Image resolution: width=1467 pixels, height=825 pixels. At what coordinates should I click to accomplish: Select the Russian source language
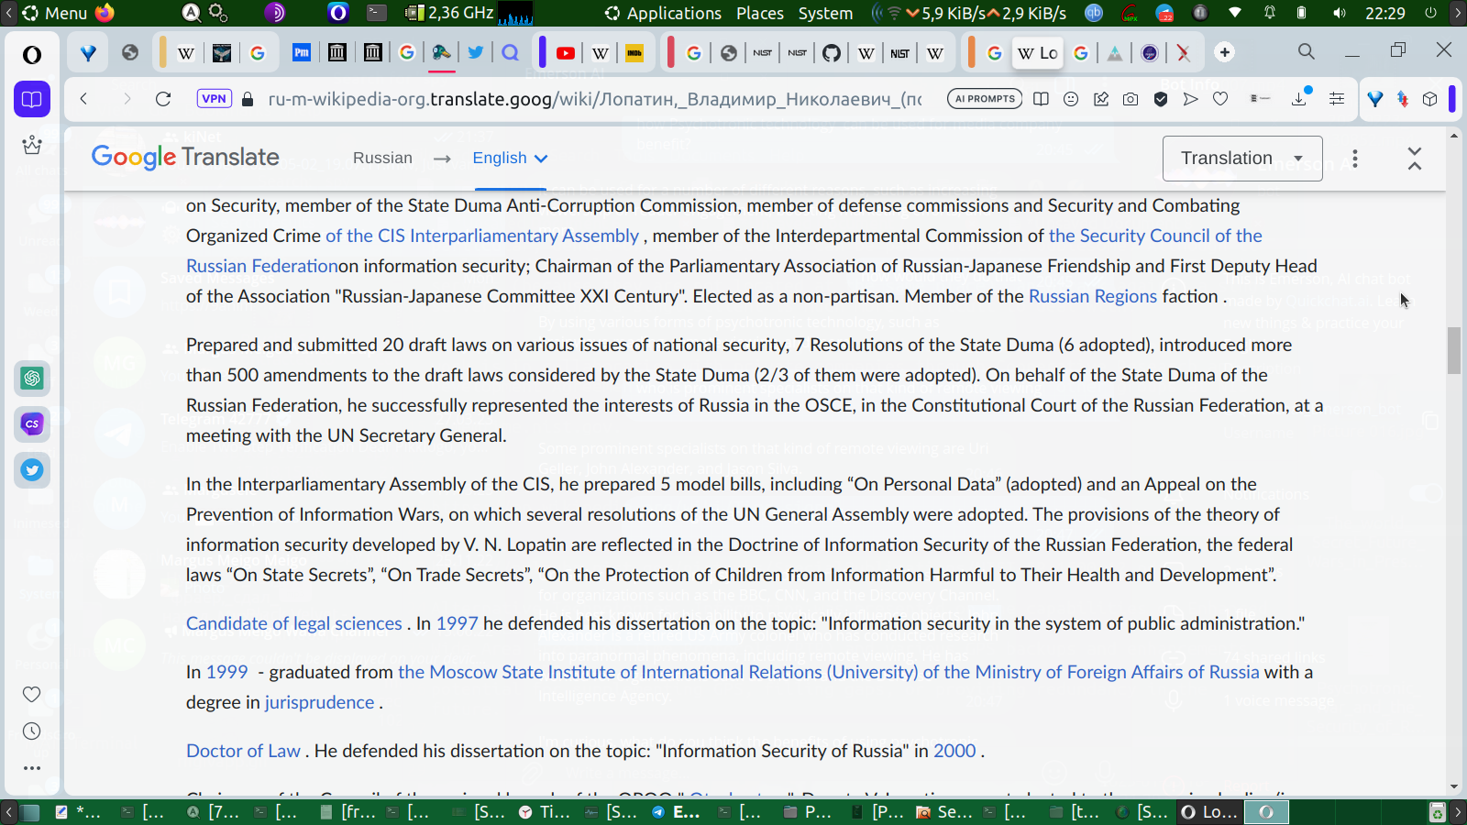tap(382, 158)
